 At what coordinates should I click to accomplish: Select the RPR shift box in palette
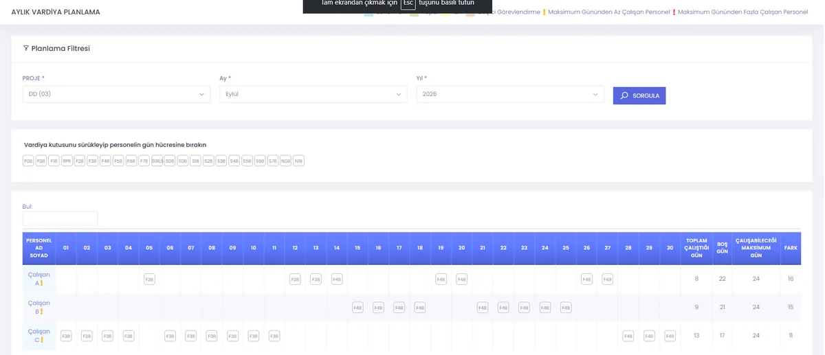tap(67, 161)
